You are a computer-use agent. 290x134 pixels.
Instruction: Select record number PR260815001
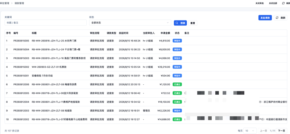click(21, 76)
